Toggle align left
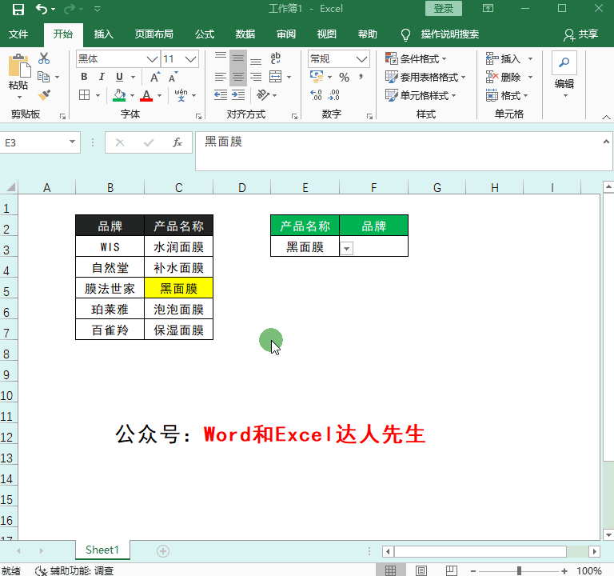614x576 pixels. click(221, 77)
